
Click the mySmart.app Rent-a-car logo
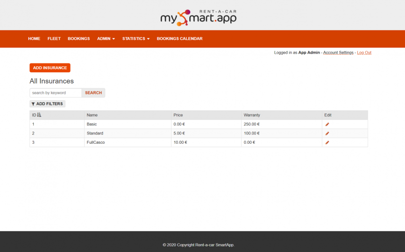pos(199,18)
